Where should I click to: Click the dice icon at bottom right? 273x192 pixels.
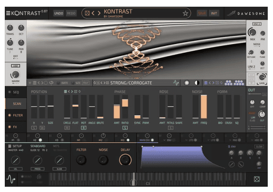pyautogui.click(x=257, y=179)
